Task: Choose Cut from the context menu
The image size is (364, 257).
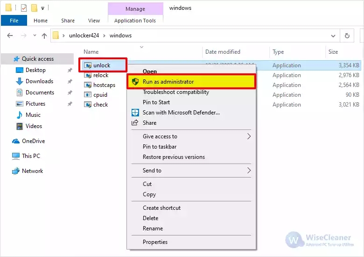Action: click(x=191, y=184)
